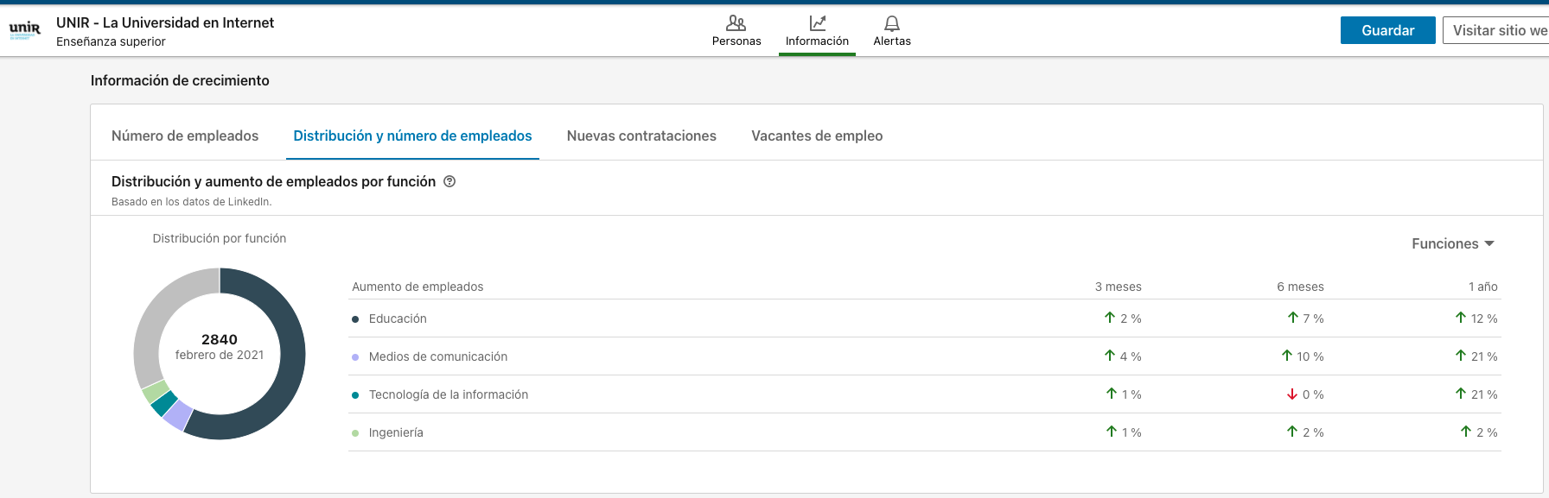Click the Aumento de empleados header
The height and width of the screenshot is (498, 1549).
pyautogui.click(x=418, y=287)
